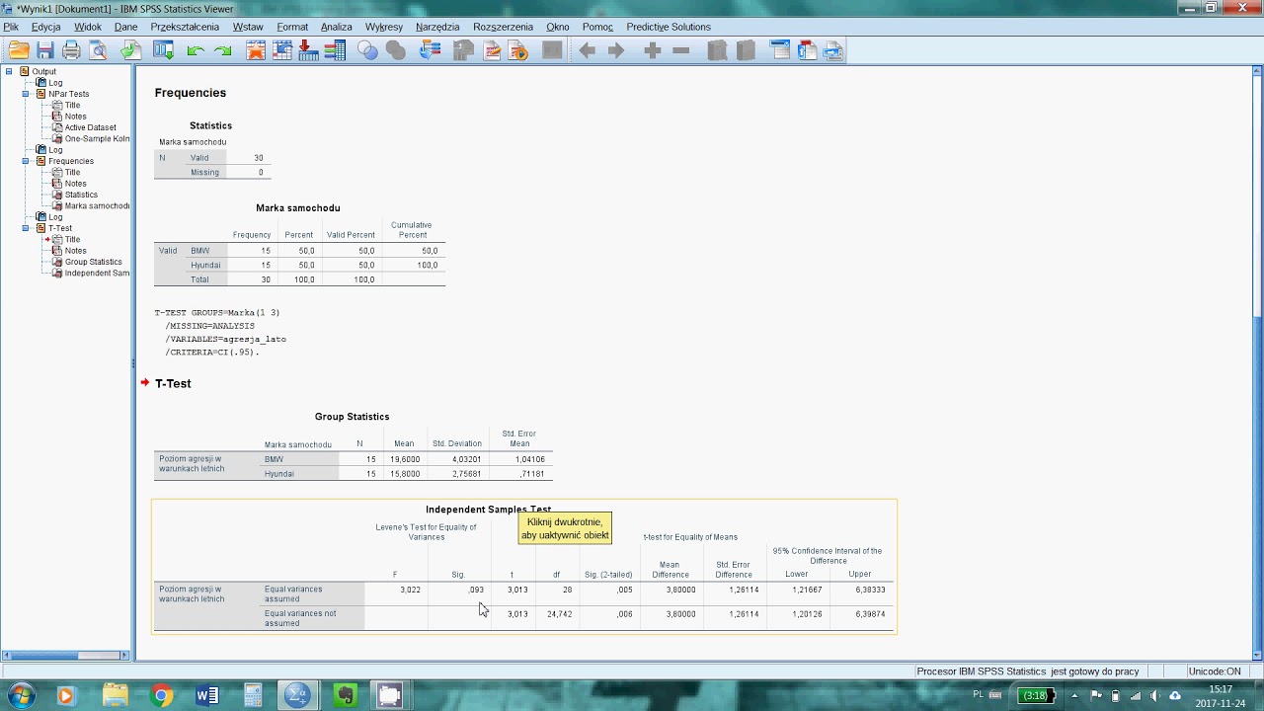Click the df value 24,742
1264x711 pixels.
(559, 614)
